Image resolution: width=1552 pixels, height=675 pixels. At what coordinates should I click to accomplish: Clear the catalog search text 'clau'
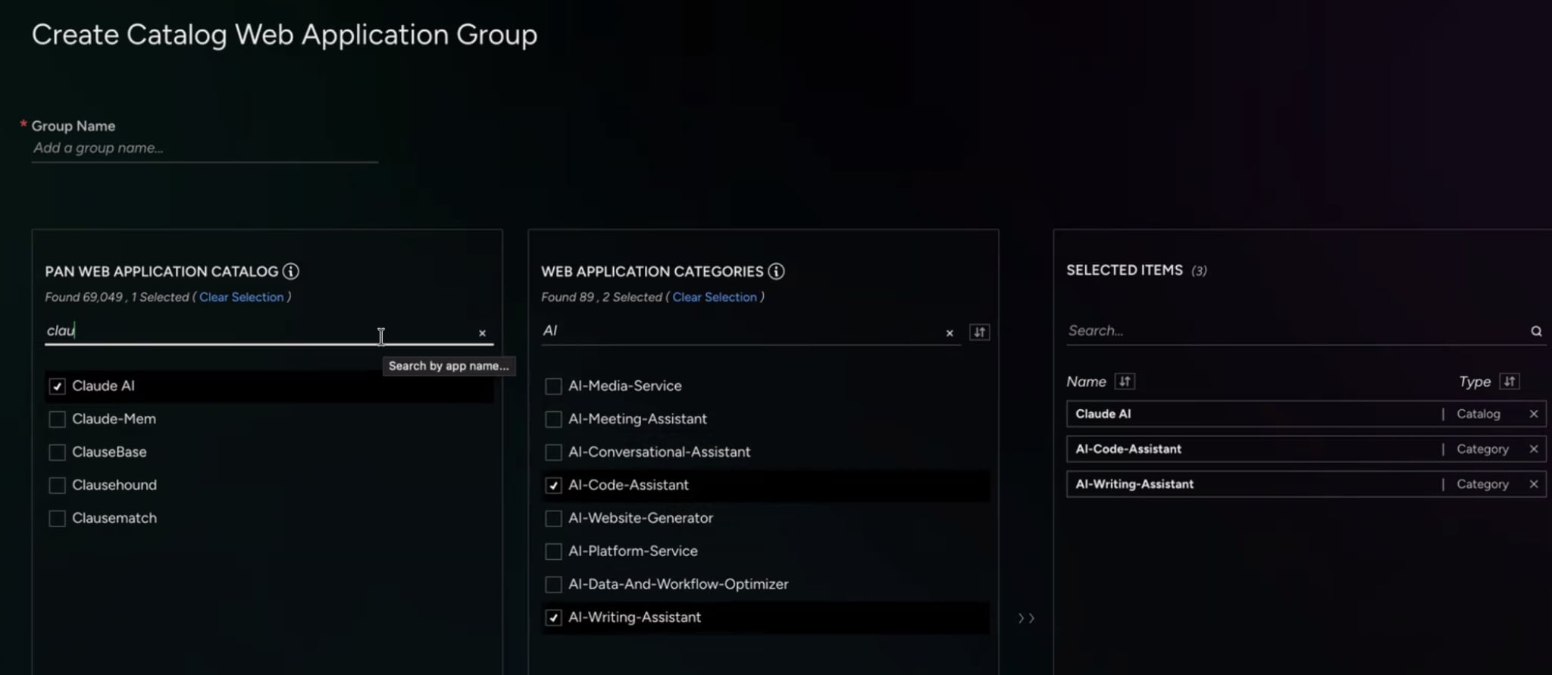pyautogui.click(x=482, y=333)
